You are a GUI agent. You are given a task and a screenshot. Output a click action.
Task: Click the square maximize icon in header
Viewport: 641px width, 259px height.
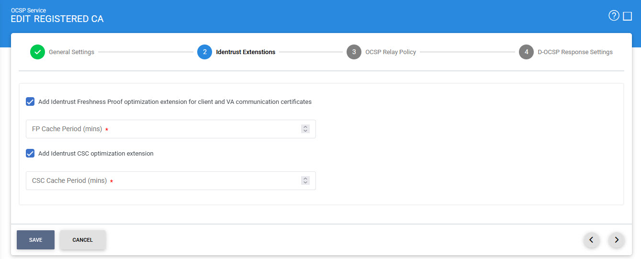[x=627, y=16]
